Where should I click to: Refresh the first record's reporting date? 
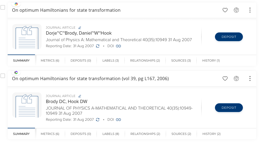[98, 46]
